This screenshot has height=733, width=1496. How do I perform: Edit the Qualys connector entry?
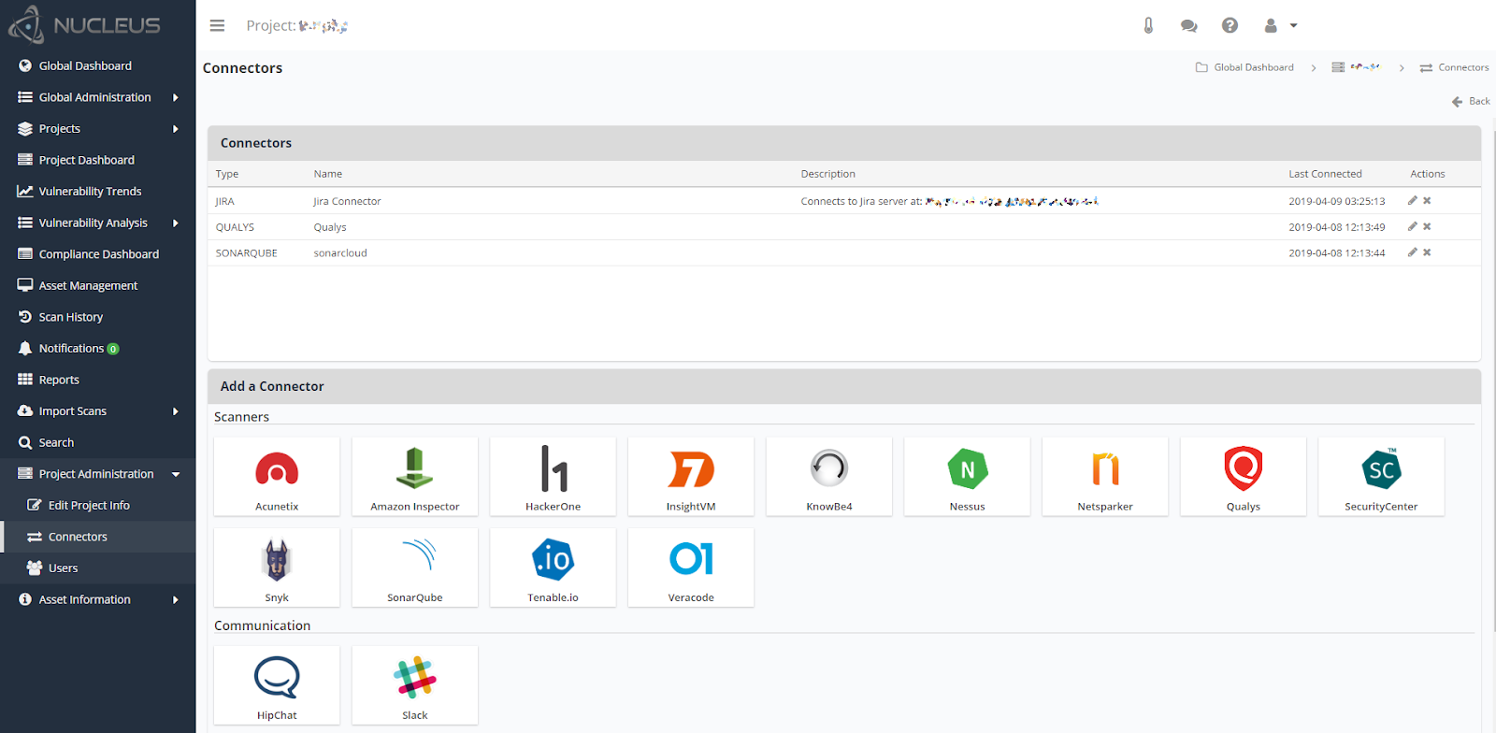1413,226
